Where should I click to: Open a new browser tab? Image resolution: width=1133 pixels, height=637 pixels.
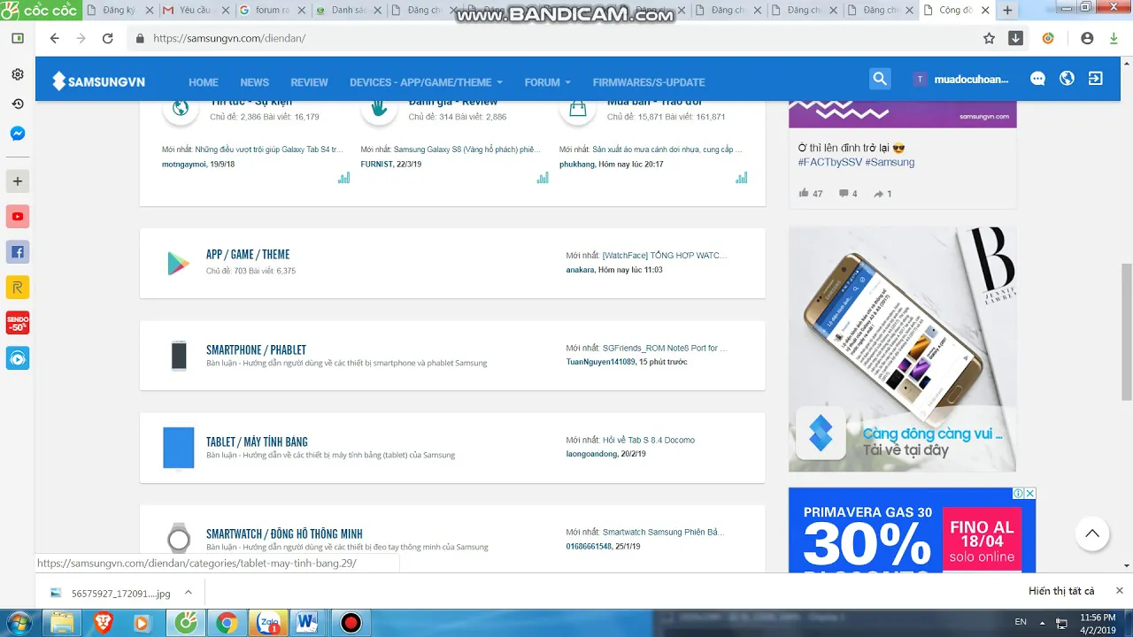point(1007,11)
